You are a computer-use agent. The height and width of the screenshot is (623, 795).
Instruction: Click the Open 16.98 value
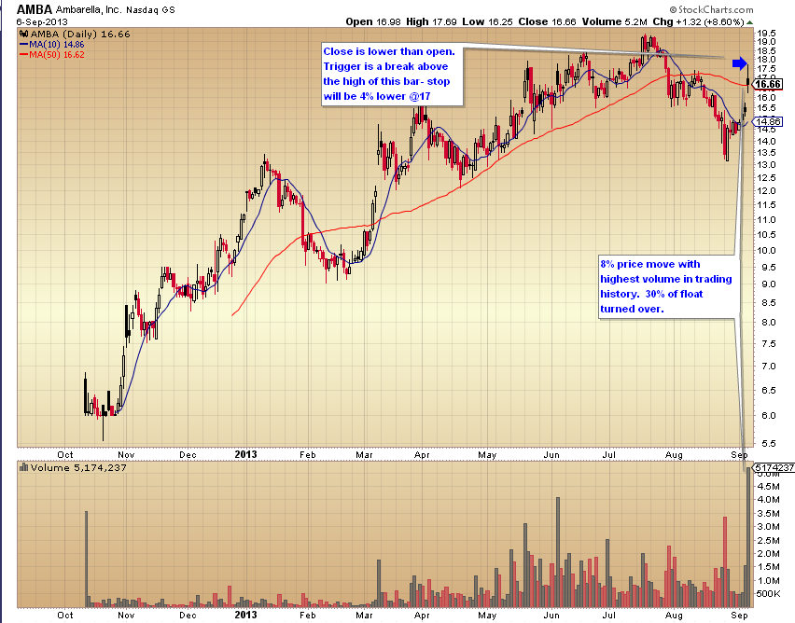pos(373,21)
